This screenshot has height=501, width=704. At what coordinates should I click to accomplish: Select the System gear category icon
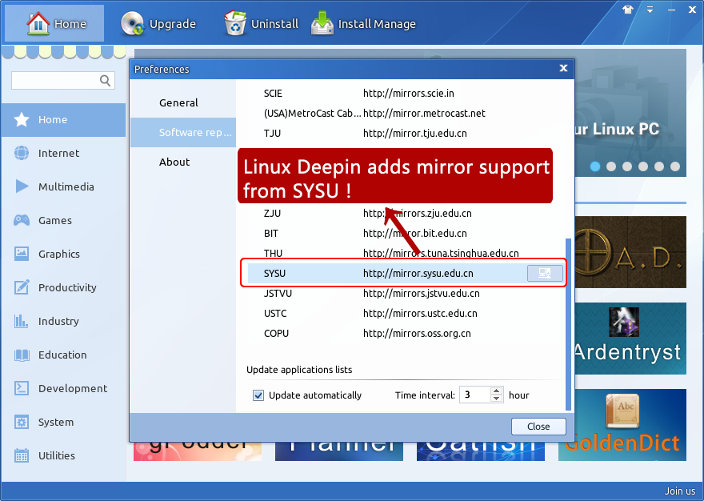tap(22, 422)
